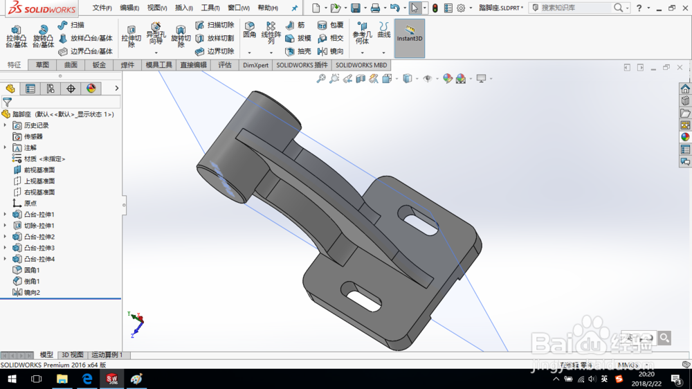The width and height of the screenshot is (692, 389).
Task: Choose the 拔模 draft tool
Action: coord(298,38)
